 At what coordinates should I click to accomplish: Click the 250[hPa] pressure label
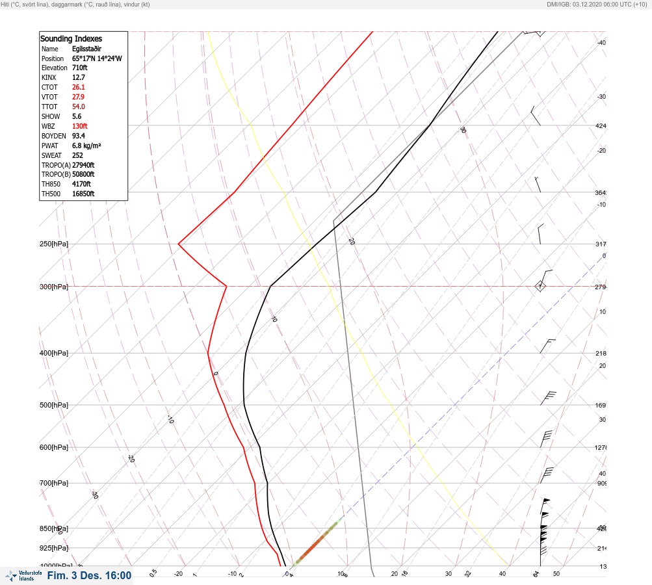(x=54, y=244)
